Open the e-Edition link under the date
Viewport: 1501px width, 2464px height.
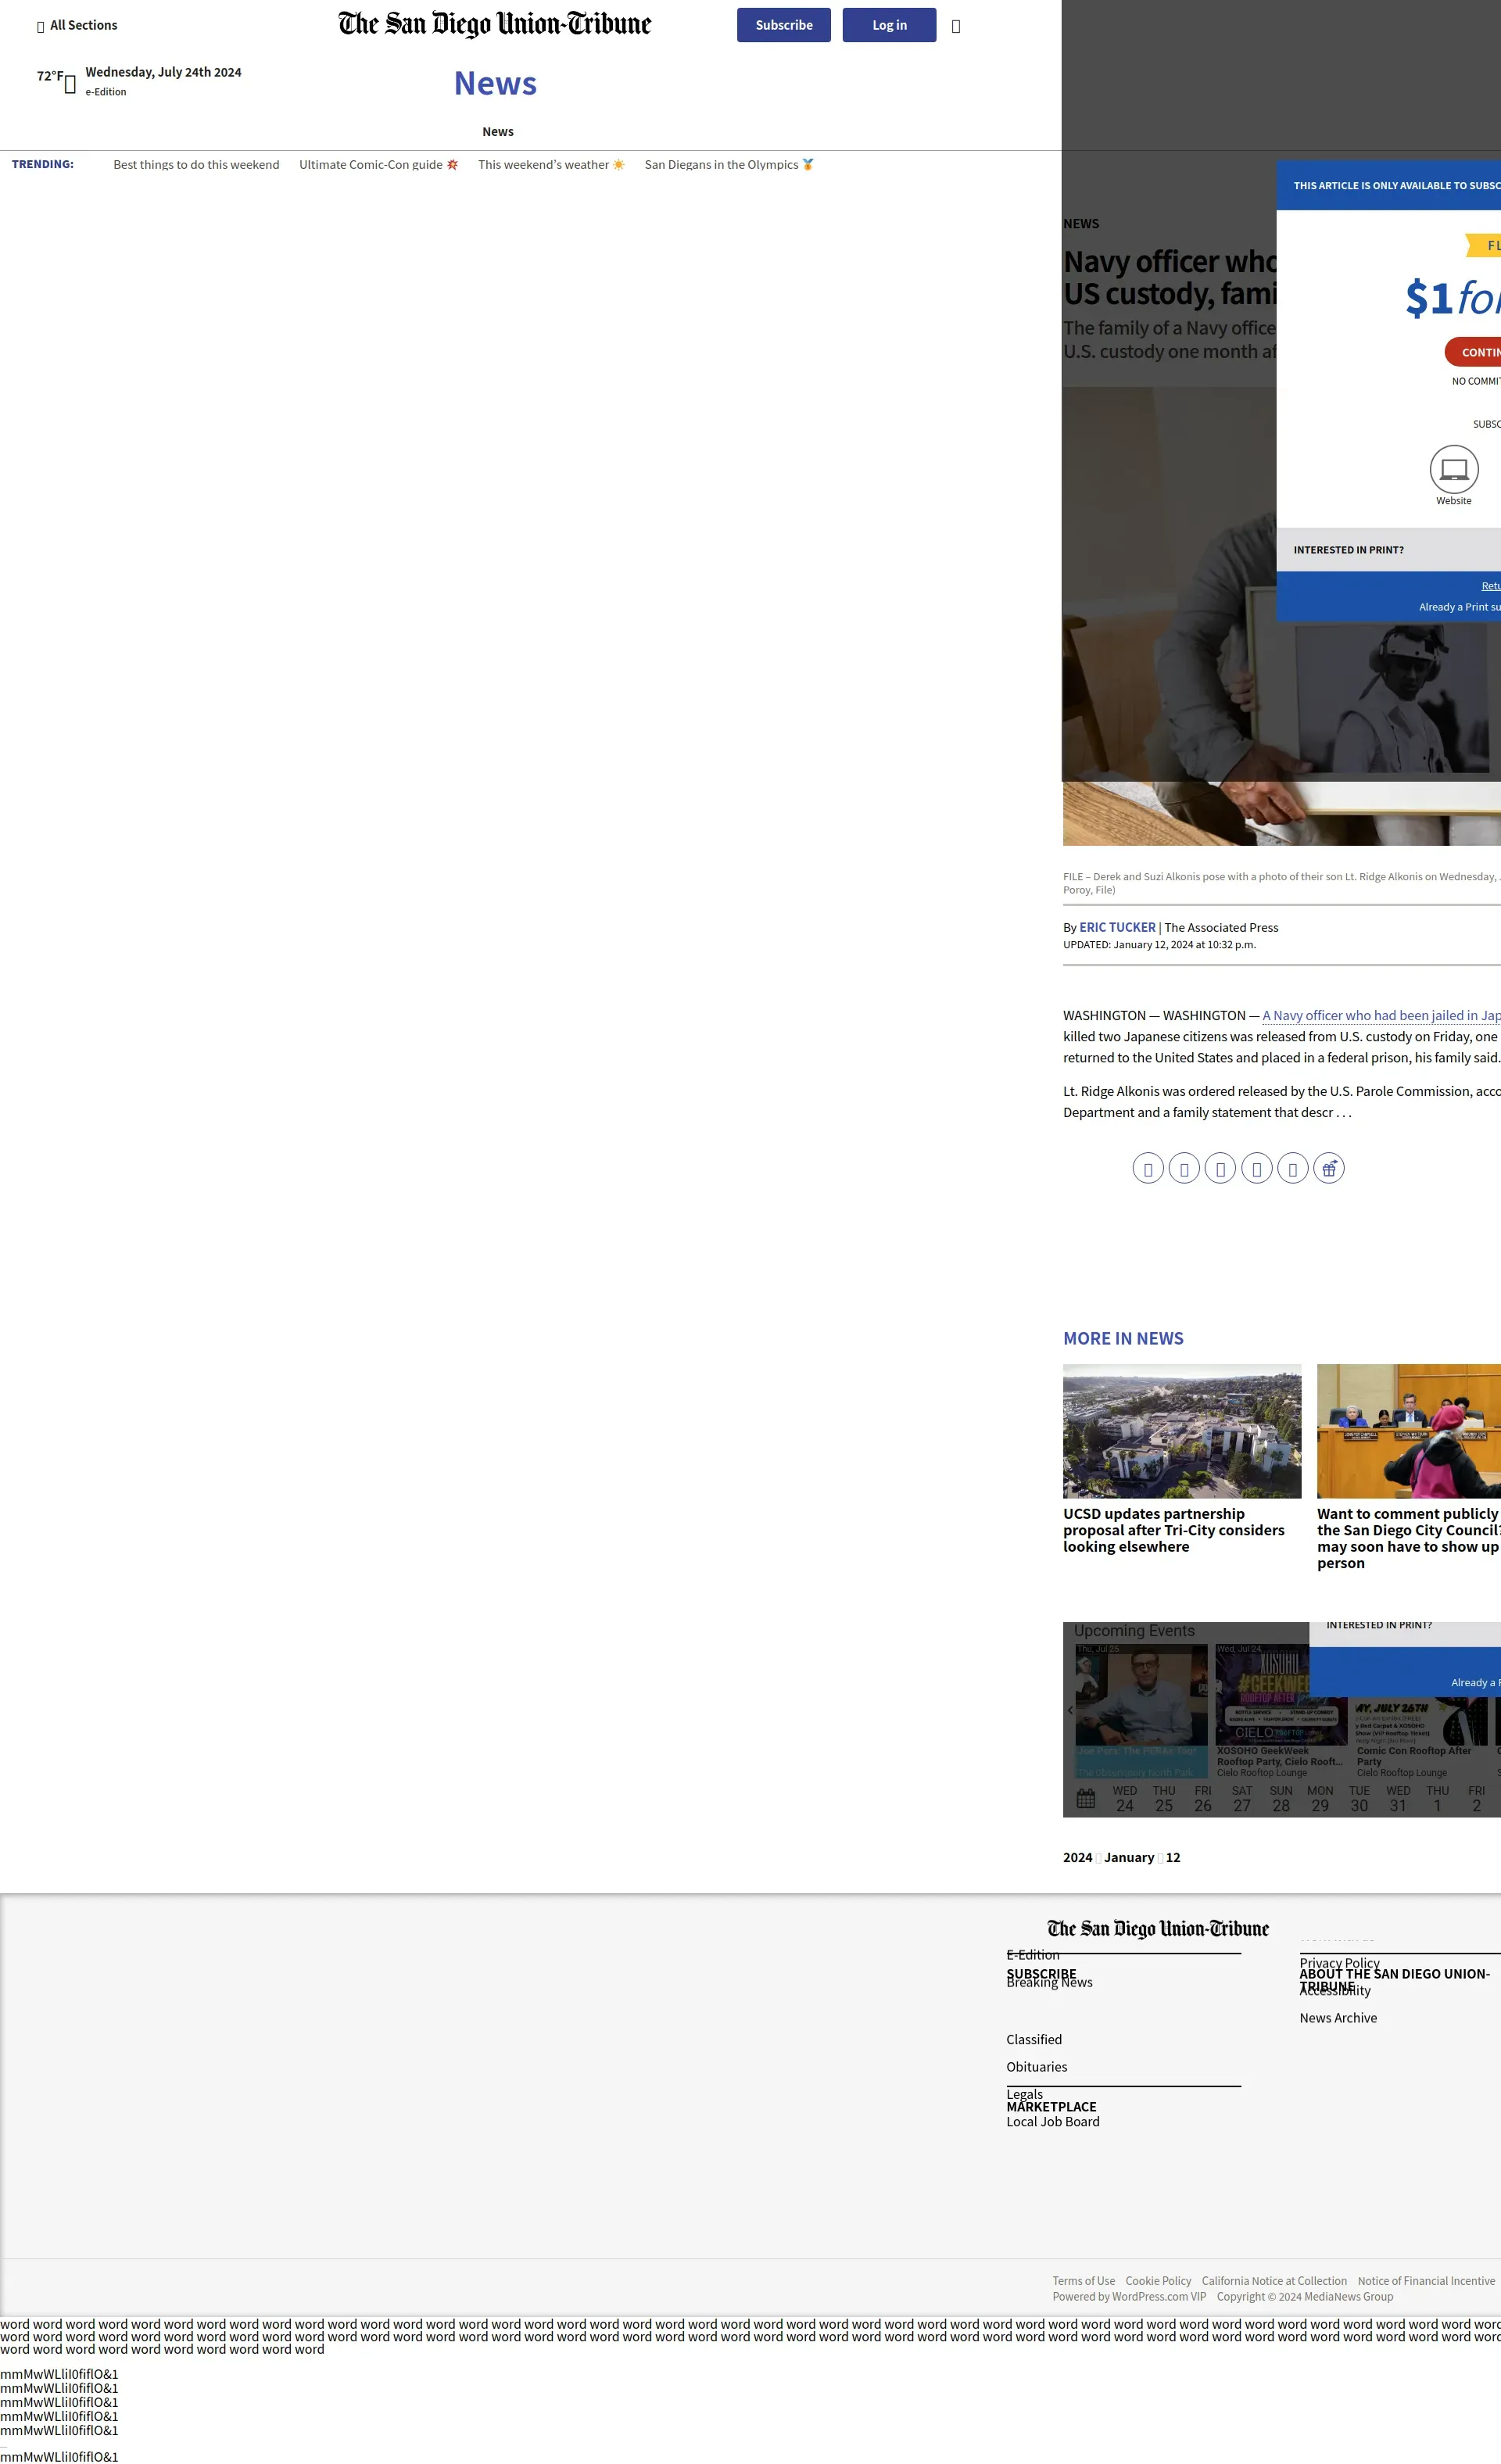click(x=105, y=92)
